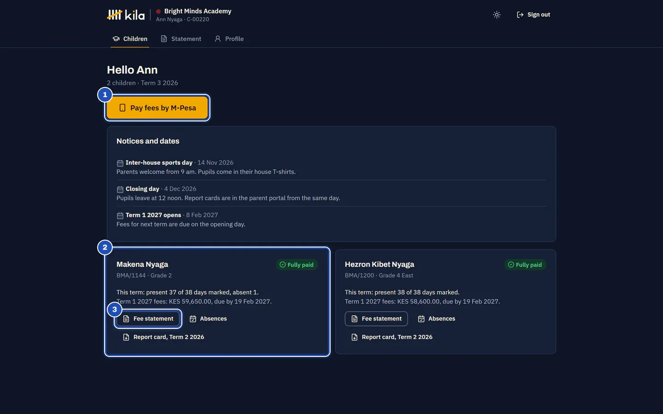The image size is (663, 414).
Task: Download Makena Nyaga's Term 2 2026 report card
Action: click(163, 337)
